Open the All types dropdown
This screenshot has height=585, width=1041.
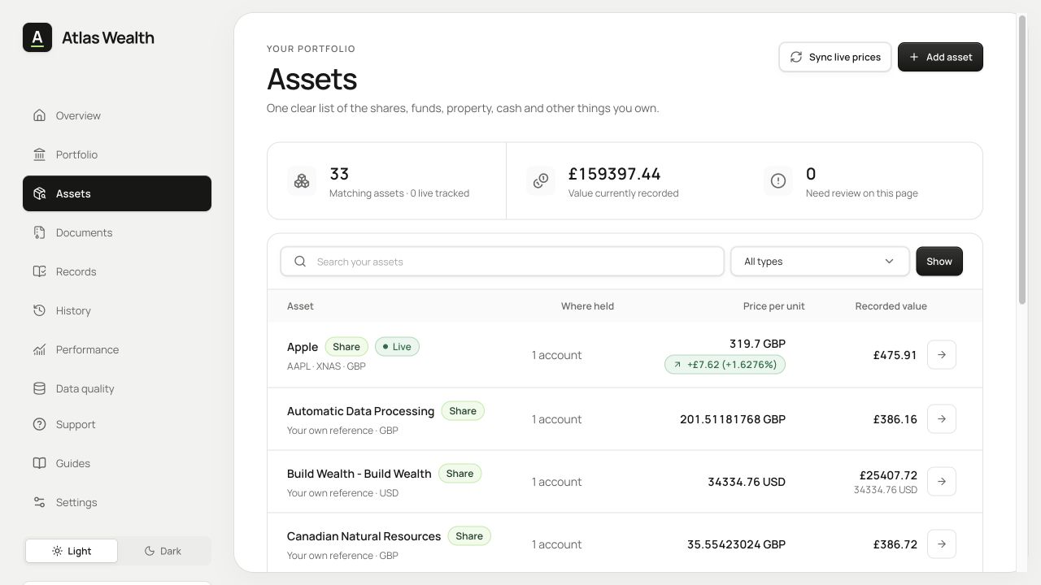point(820,262)
